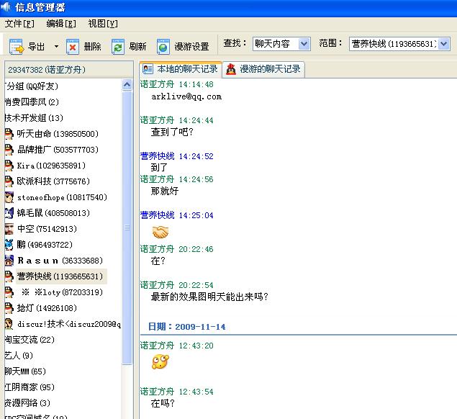Expand the 艺人(9) group
The height and width of the screenshot is (419, 457).
click(19, 356)
